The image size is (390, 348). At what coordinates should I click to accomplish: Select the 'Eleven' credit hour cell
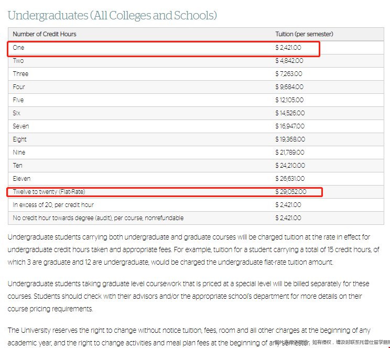tap(21, 179)
